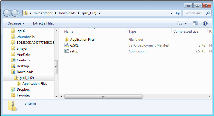Click the Forward navigation arrow button

[15, 13]
